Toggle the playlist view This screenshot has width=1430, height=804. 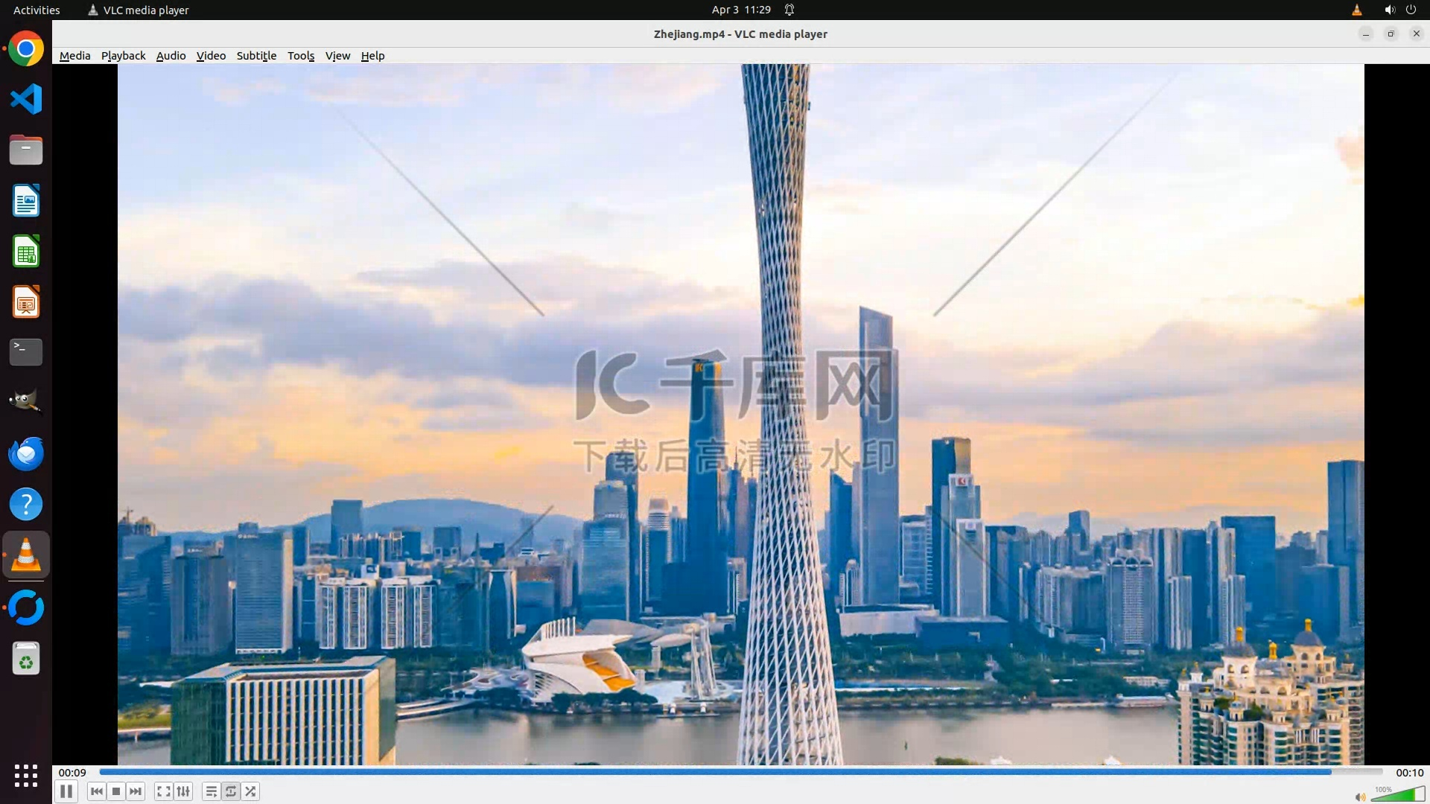212,791
